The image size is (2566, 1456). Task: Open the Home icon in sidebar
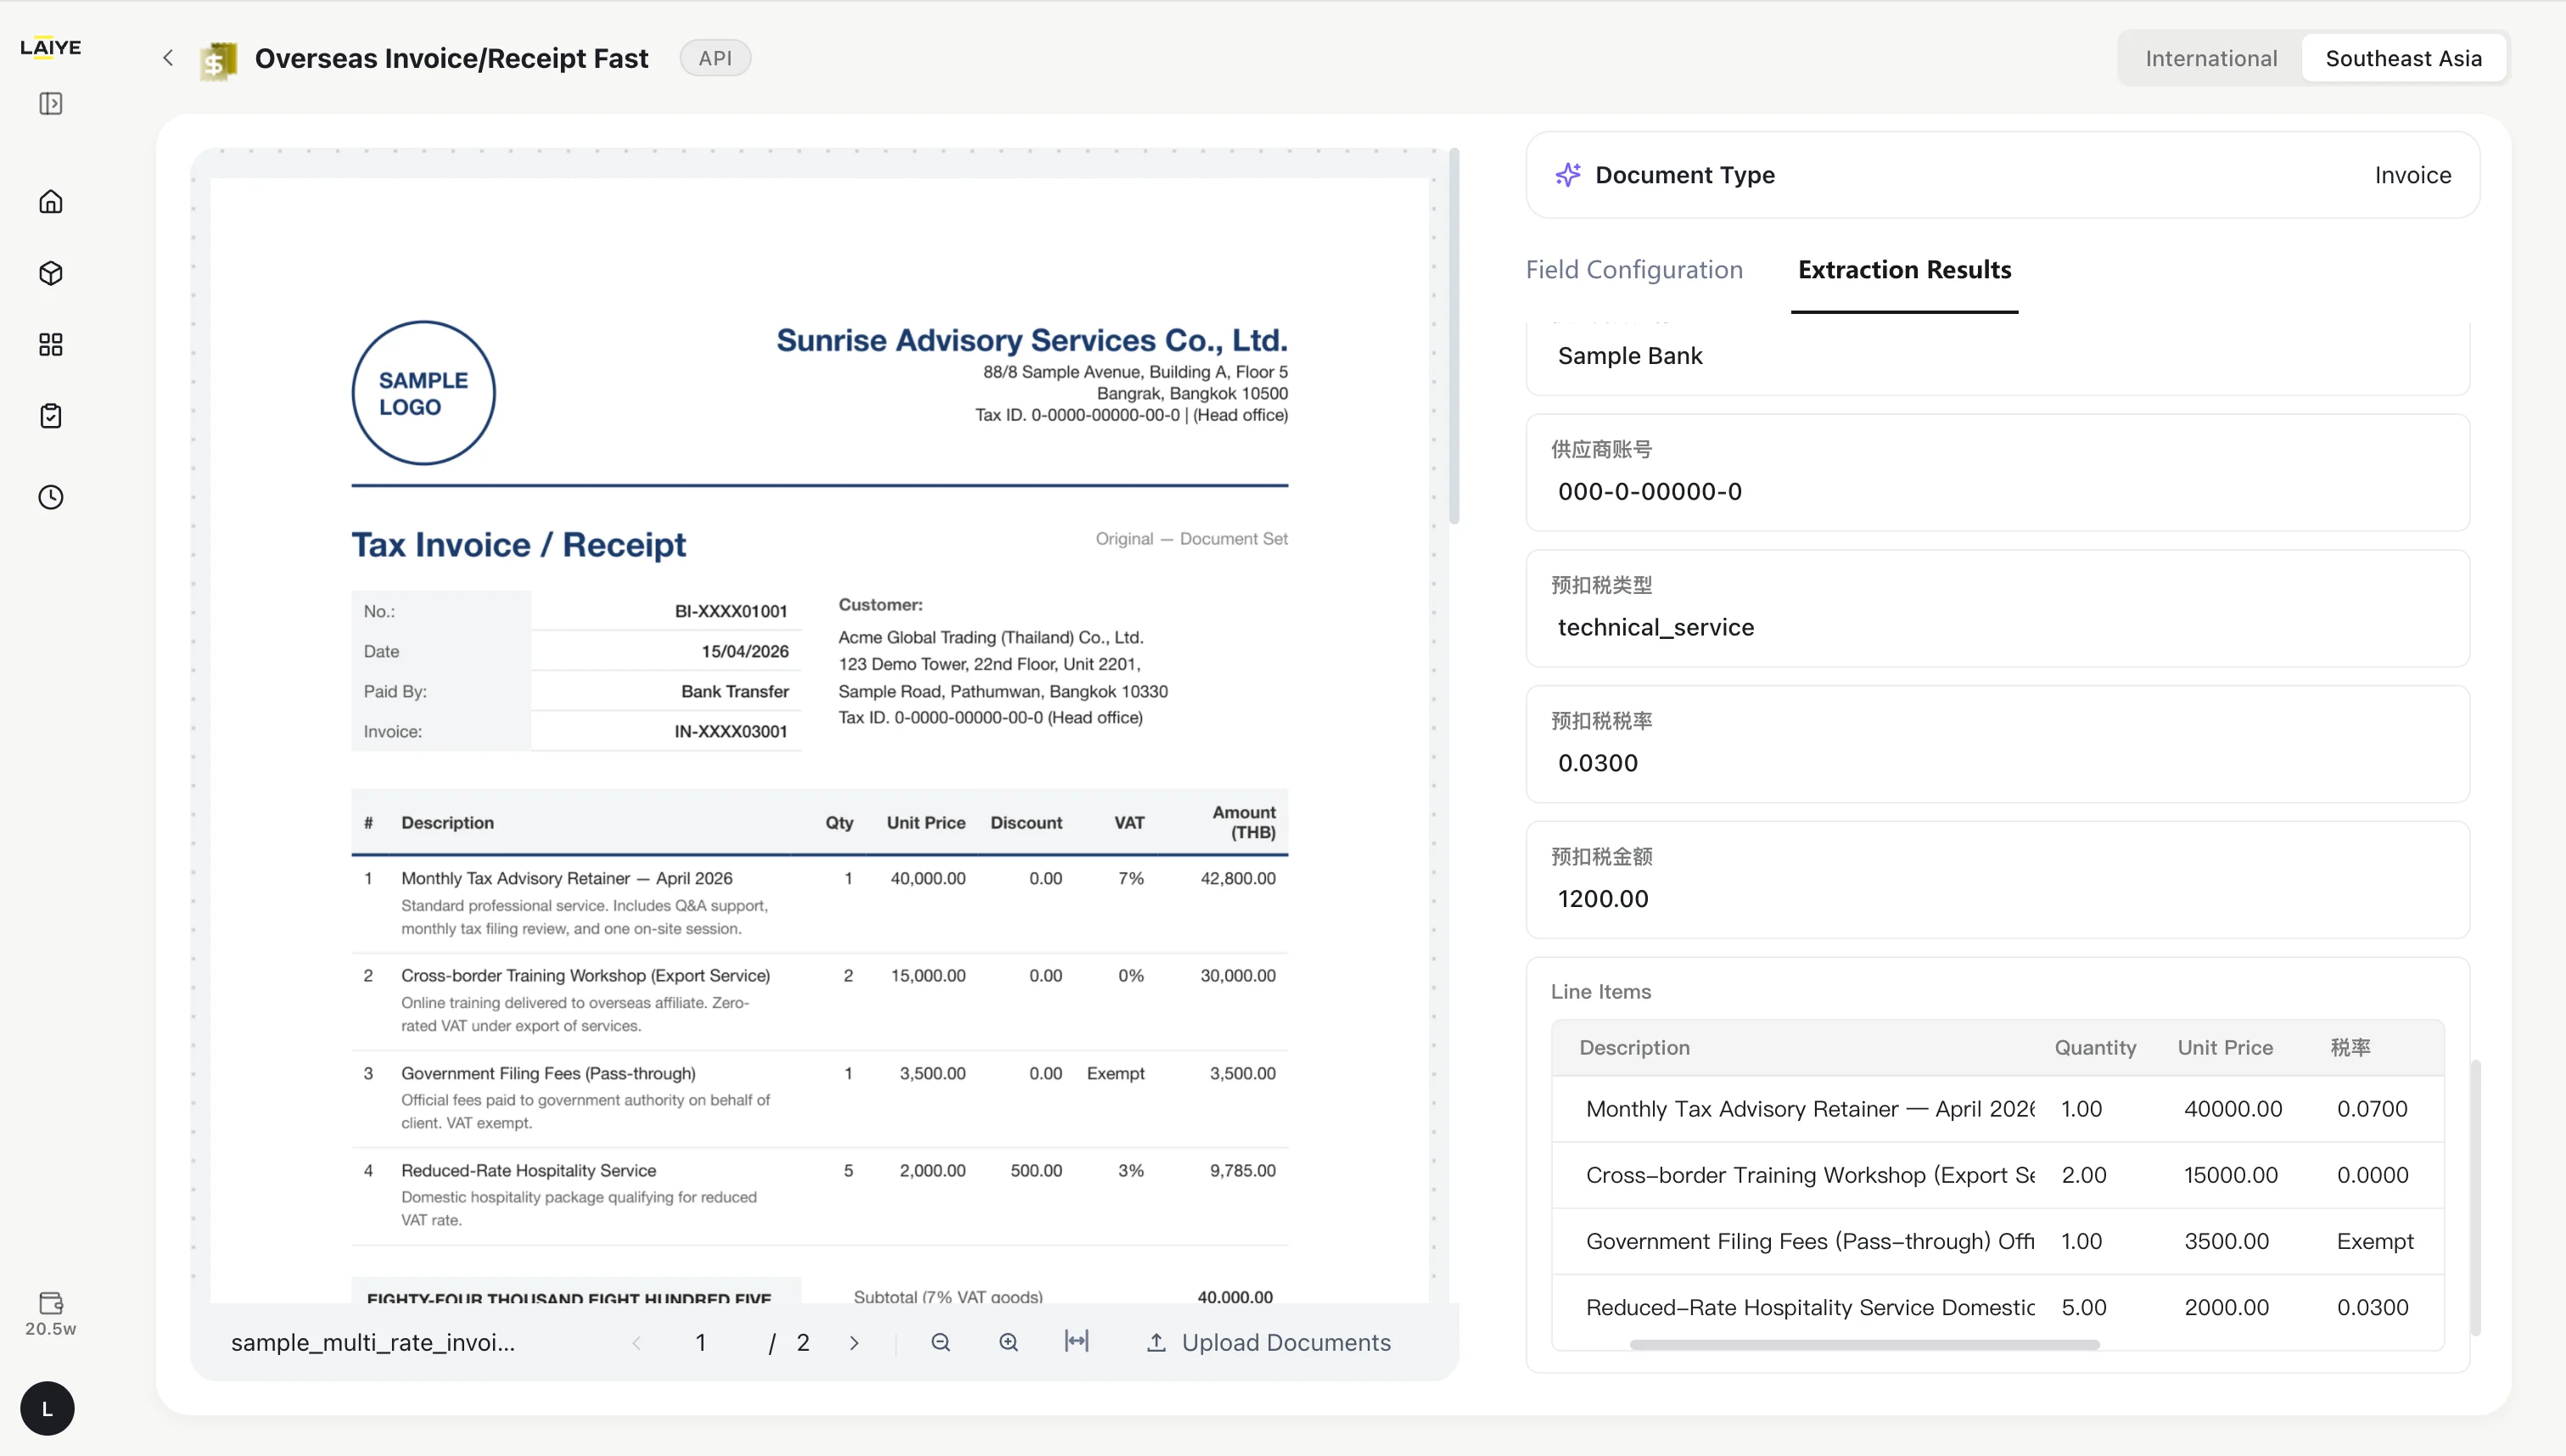51,202
